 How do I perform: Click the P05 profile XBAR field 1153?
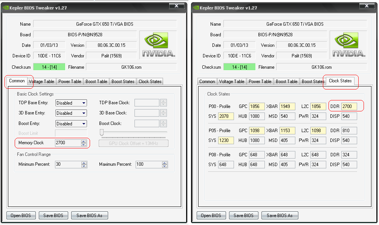click(x=287, y=131)
